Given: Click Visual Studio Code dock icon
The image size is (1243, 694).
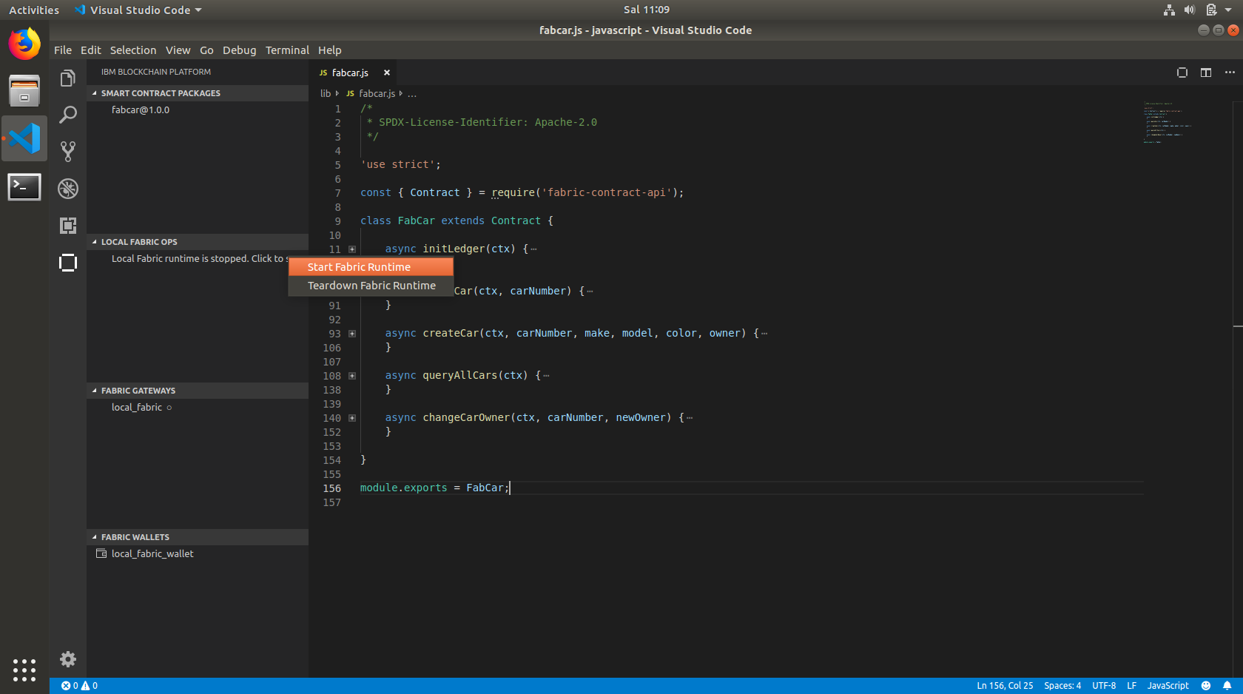Looking at the screenshot, I should 24,138.
